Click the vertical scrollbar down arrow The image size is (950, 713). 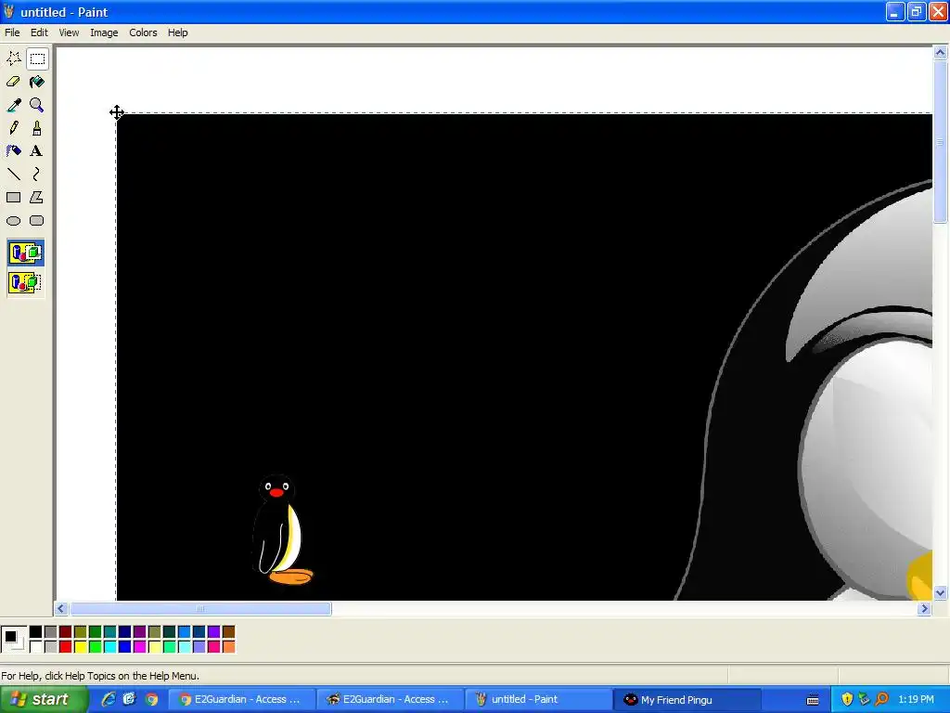point(940,593)
